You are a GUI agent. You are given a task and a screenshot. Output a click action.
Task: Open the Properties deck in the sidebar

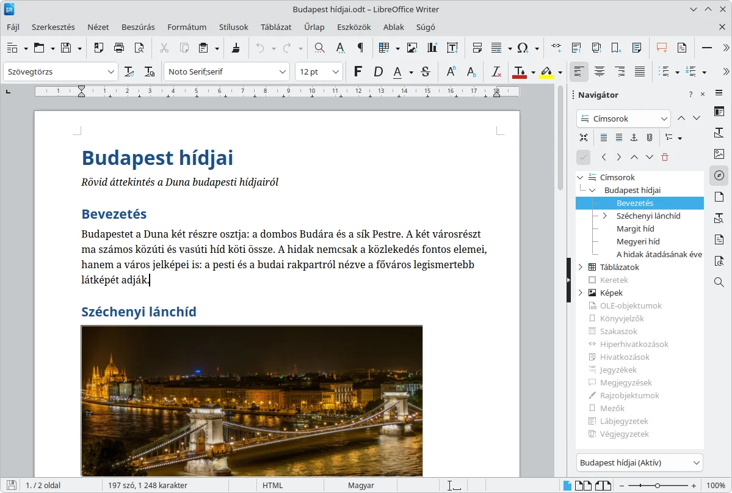pyautogui.click(x=719, y=111)
